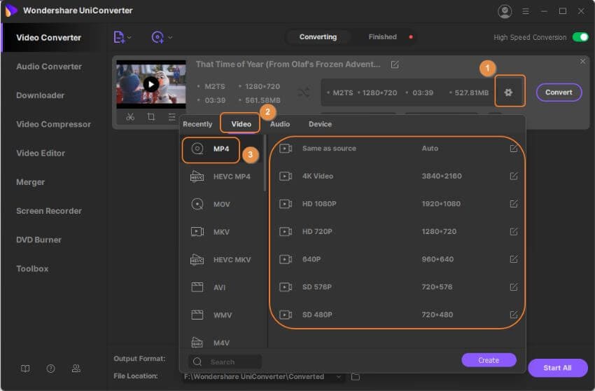Select the Audio format tab

click(280, 124)
